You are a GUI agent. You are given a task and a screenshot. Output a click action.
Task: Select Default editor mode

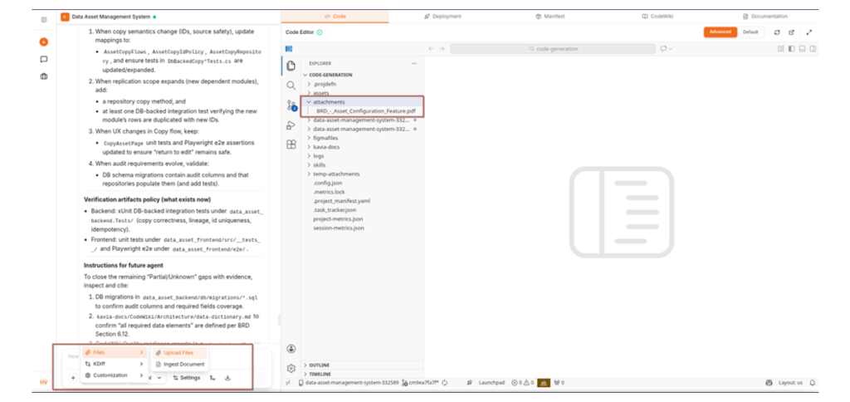[750, 32]
